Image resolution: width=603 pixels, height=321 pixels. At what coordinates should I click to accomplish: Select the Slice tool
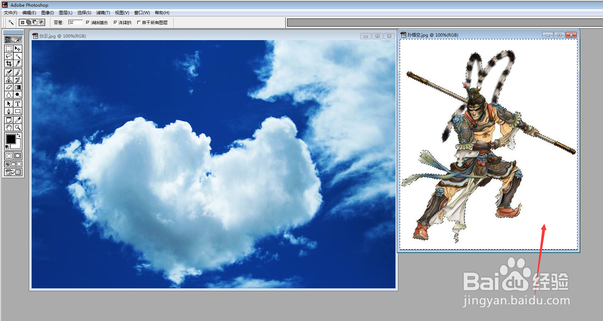(x=17, y=64)
